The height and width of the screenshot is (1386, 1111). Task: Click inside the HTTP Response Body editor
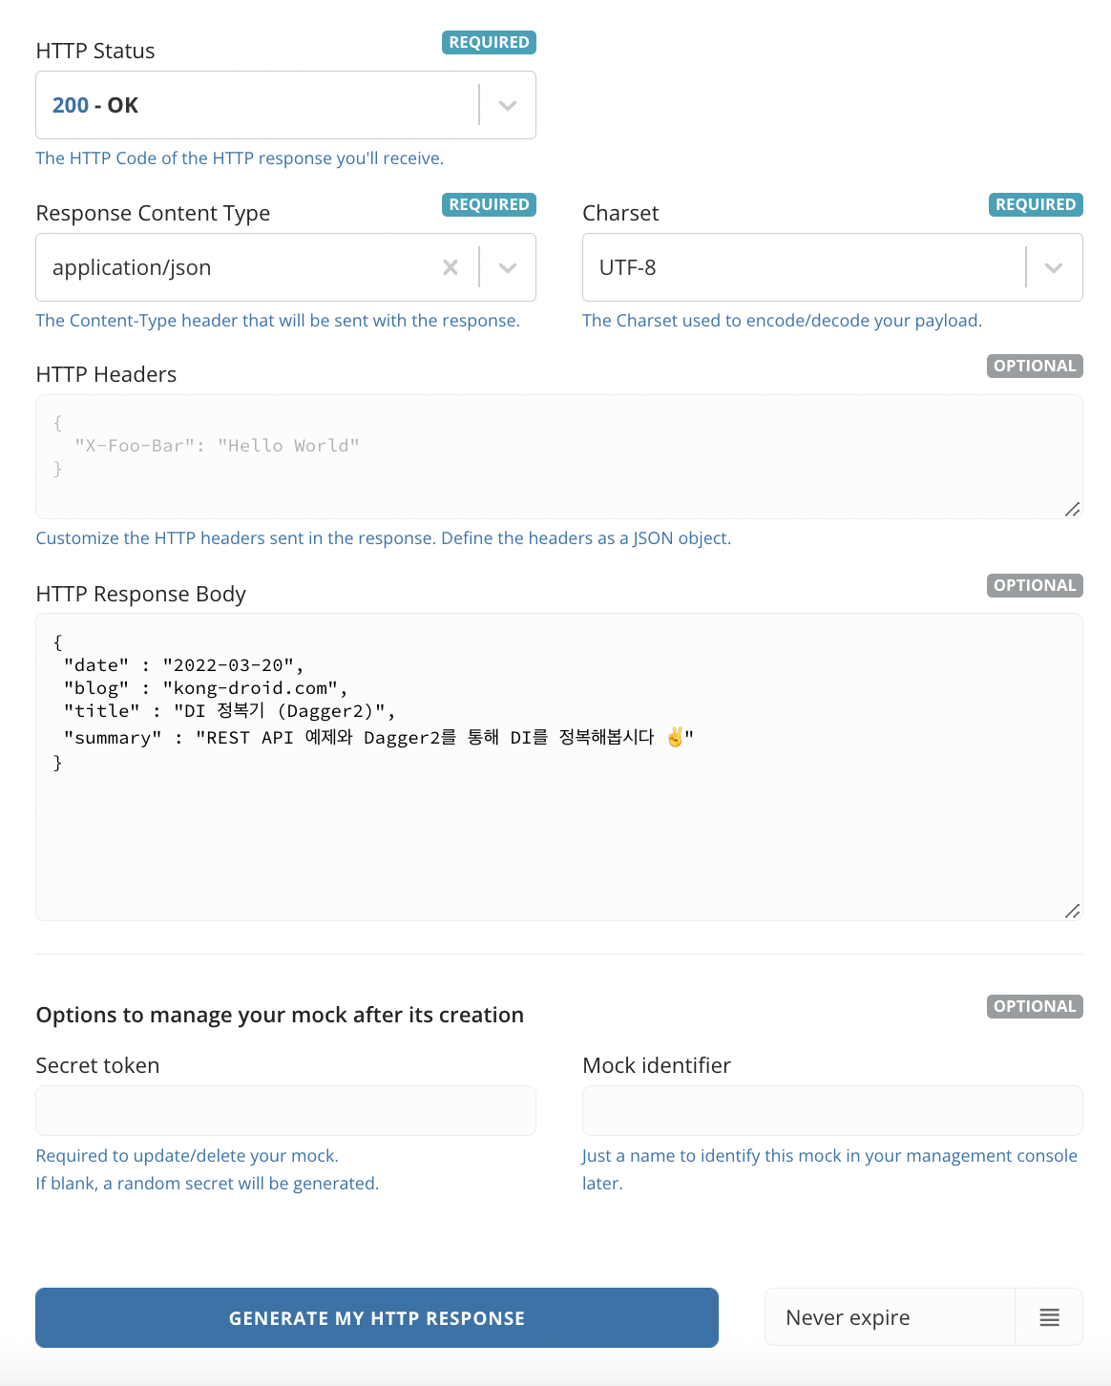coord(559,766)
